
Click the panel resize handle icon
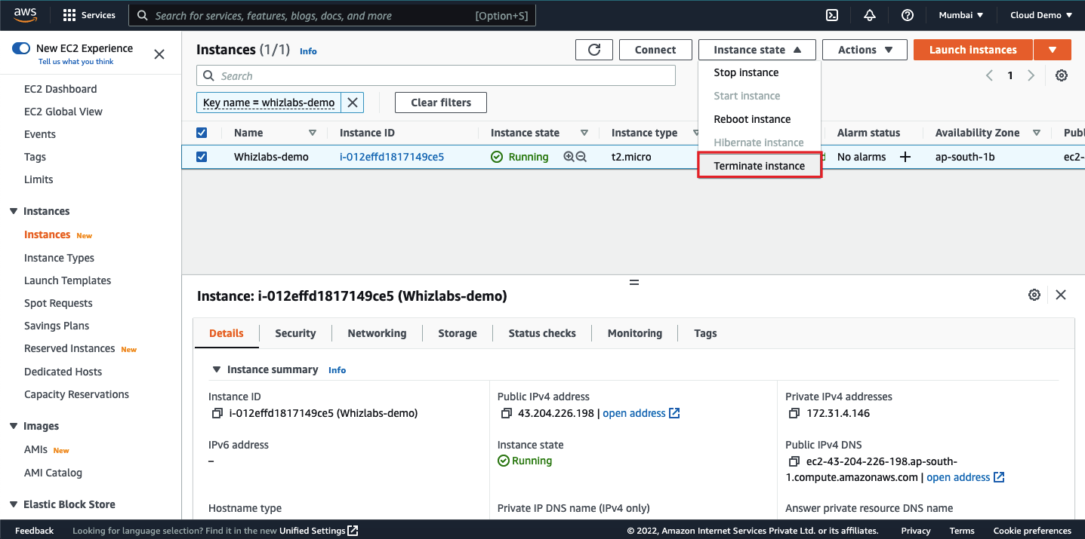pos(634,282)
